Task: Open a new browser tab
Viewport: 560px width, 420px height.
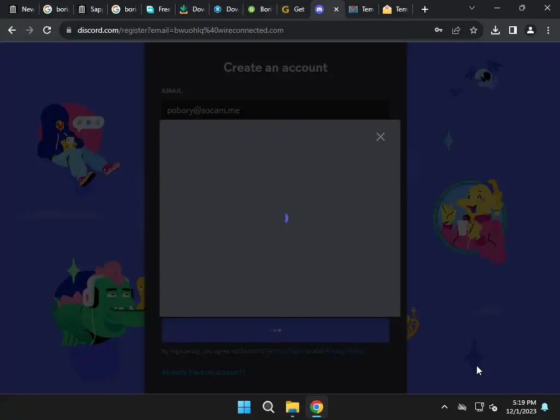Action: tap(424, 10)
